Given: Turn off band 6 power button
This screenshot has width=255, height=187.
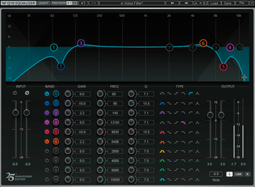Looking at the screenshot, I should coord(47,141).
